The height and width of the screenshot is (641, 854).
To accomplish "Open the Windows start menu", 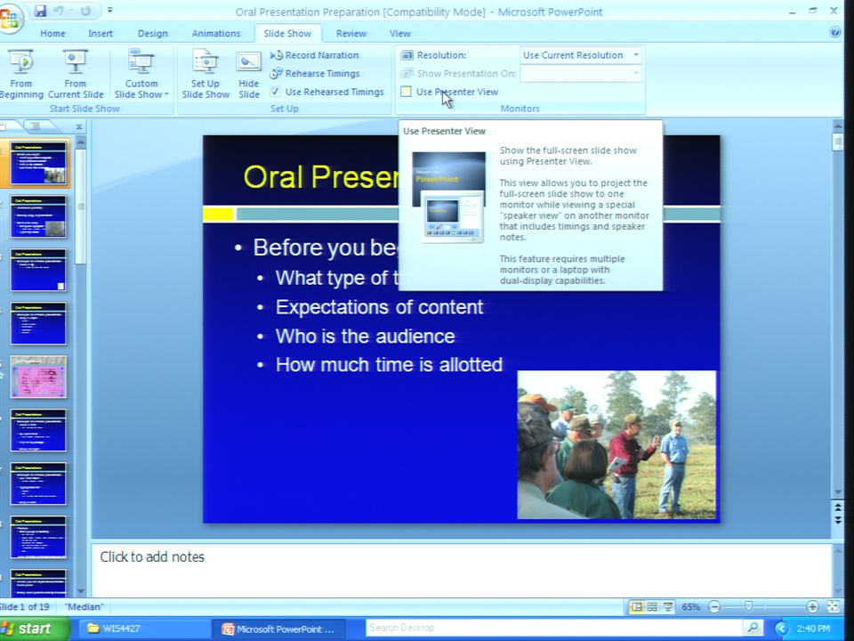I will (34, 629).
